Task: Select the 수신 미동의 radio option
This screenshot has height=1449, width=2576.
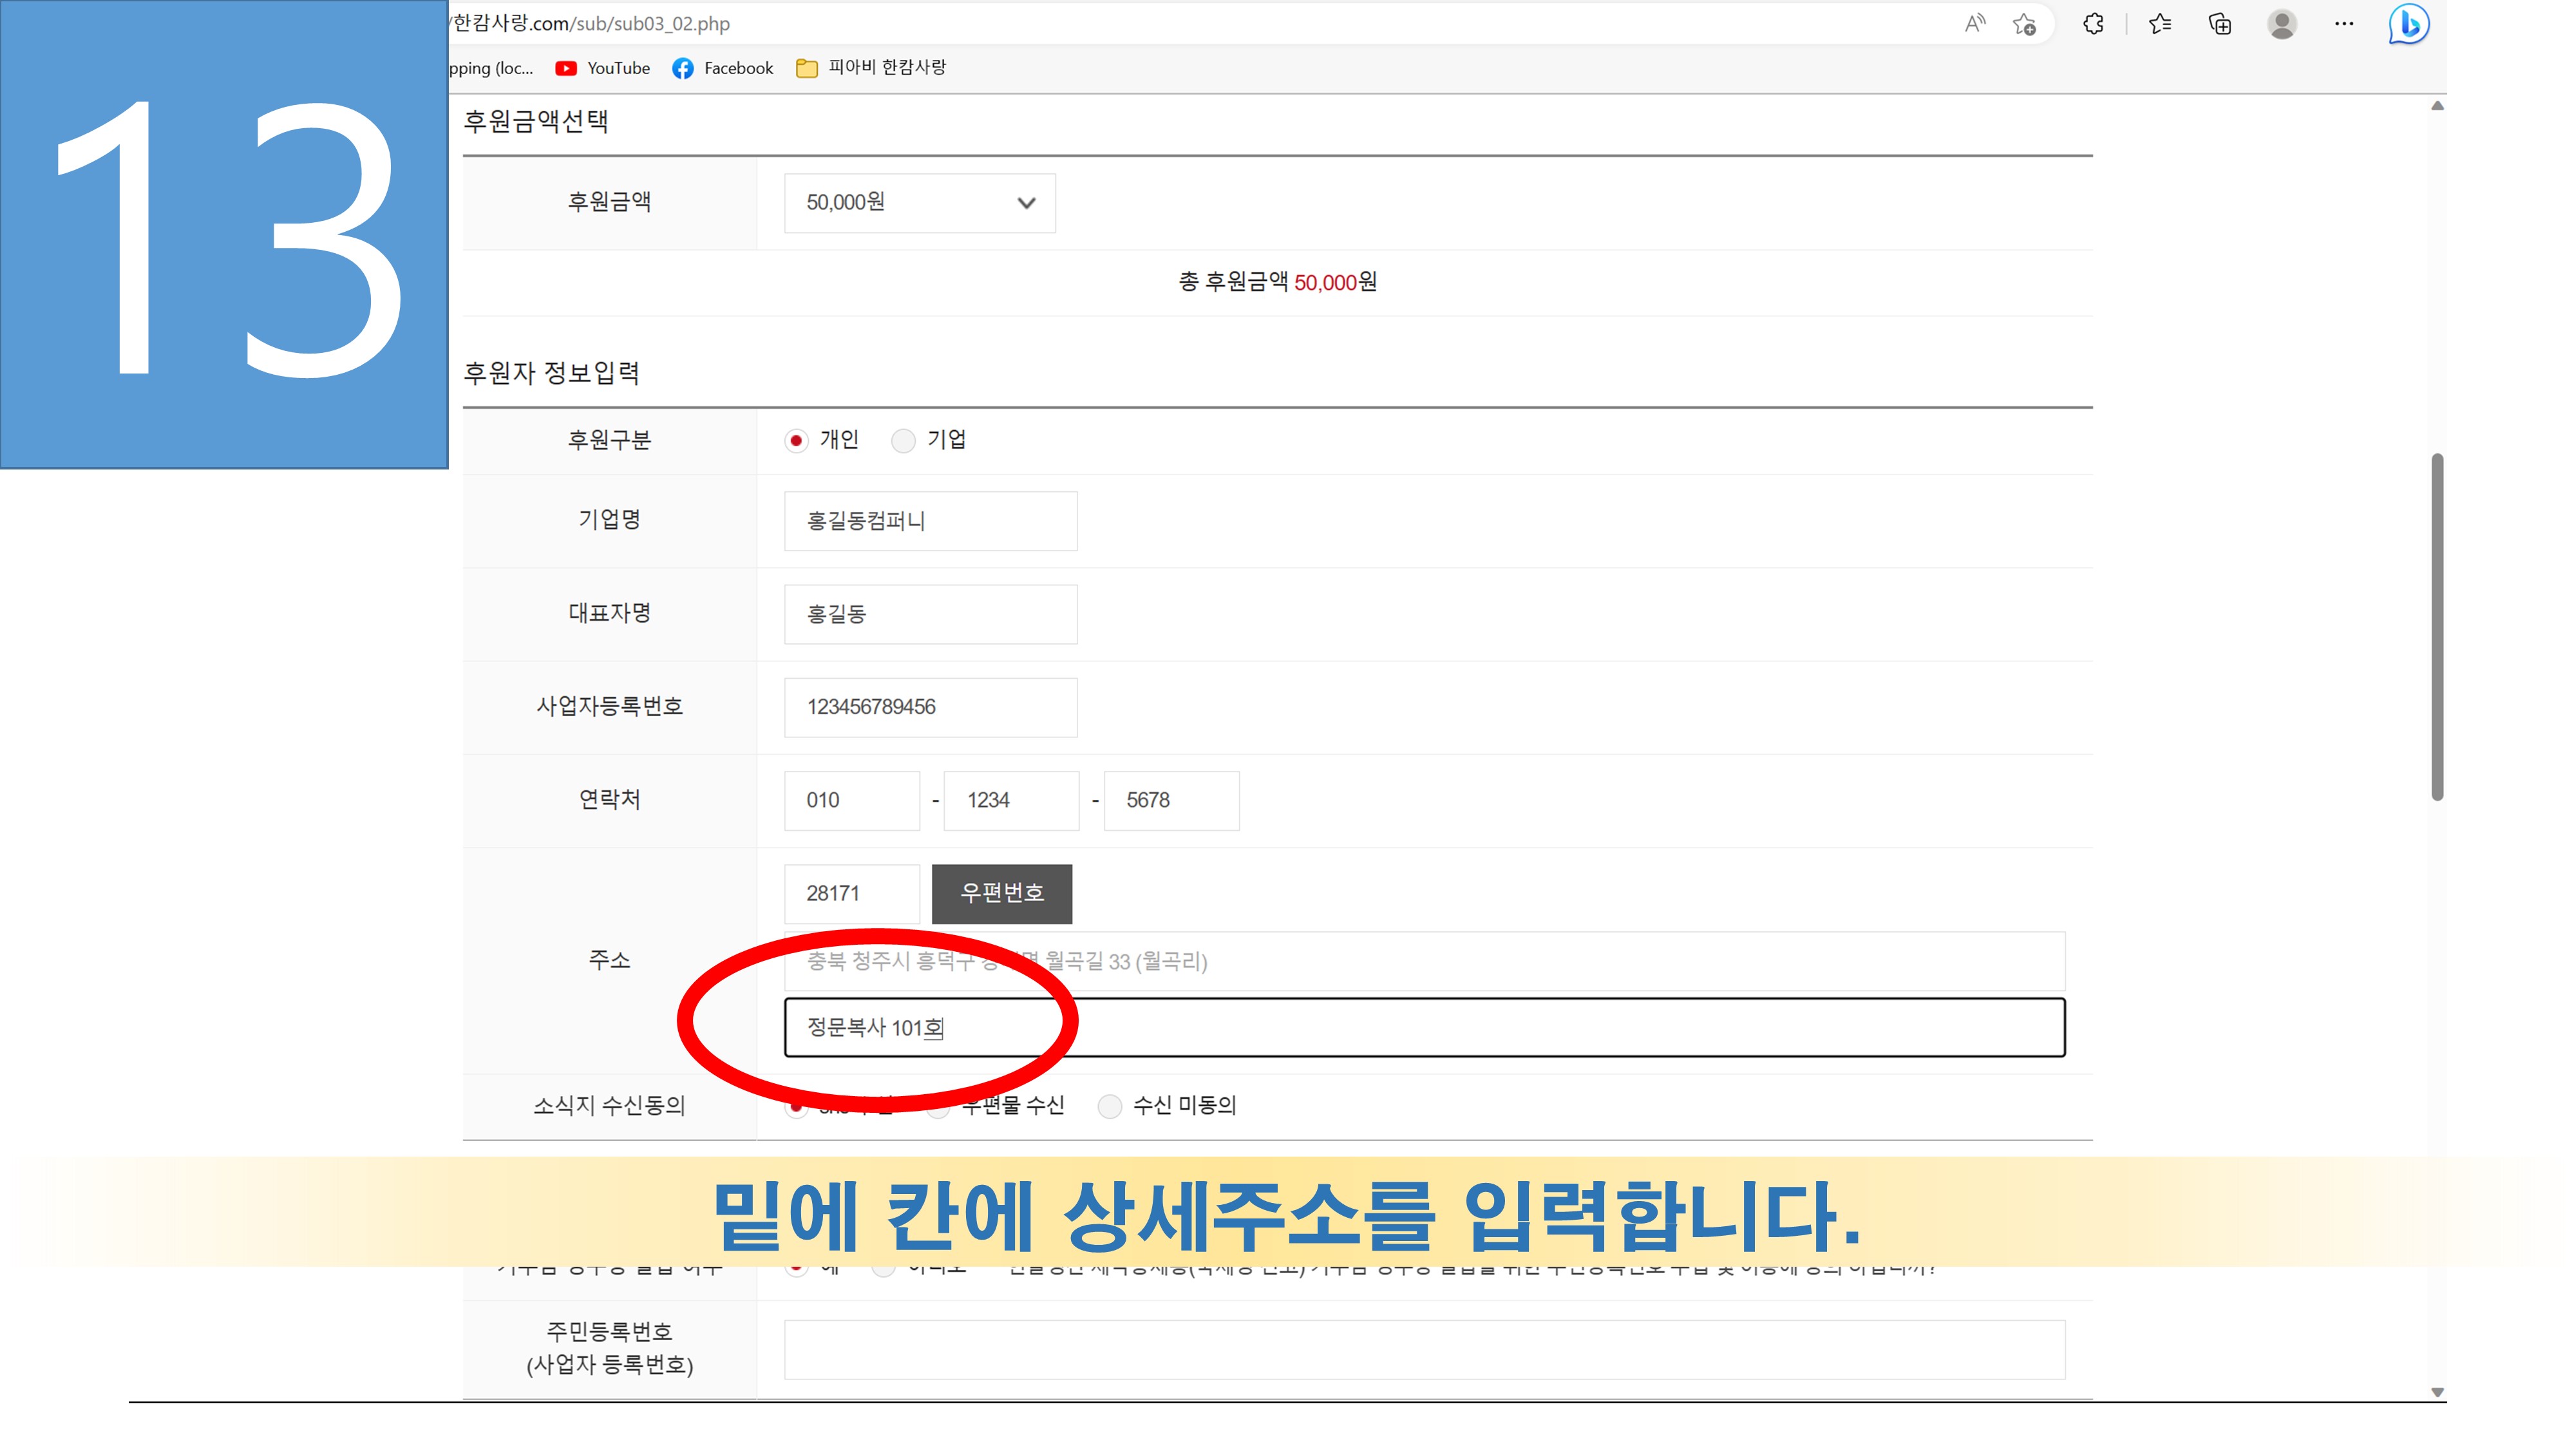Action: pyautogui.click(x=1109, y=1106)
